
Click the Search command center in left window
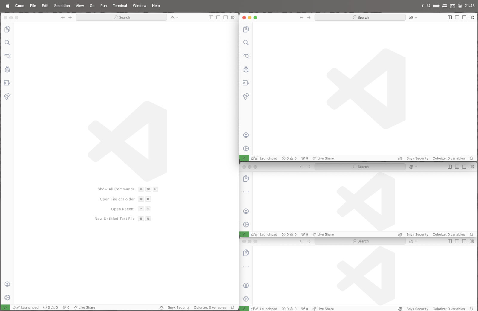[121, 17]
